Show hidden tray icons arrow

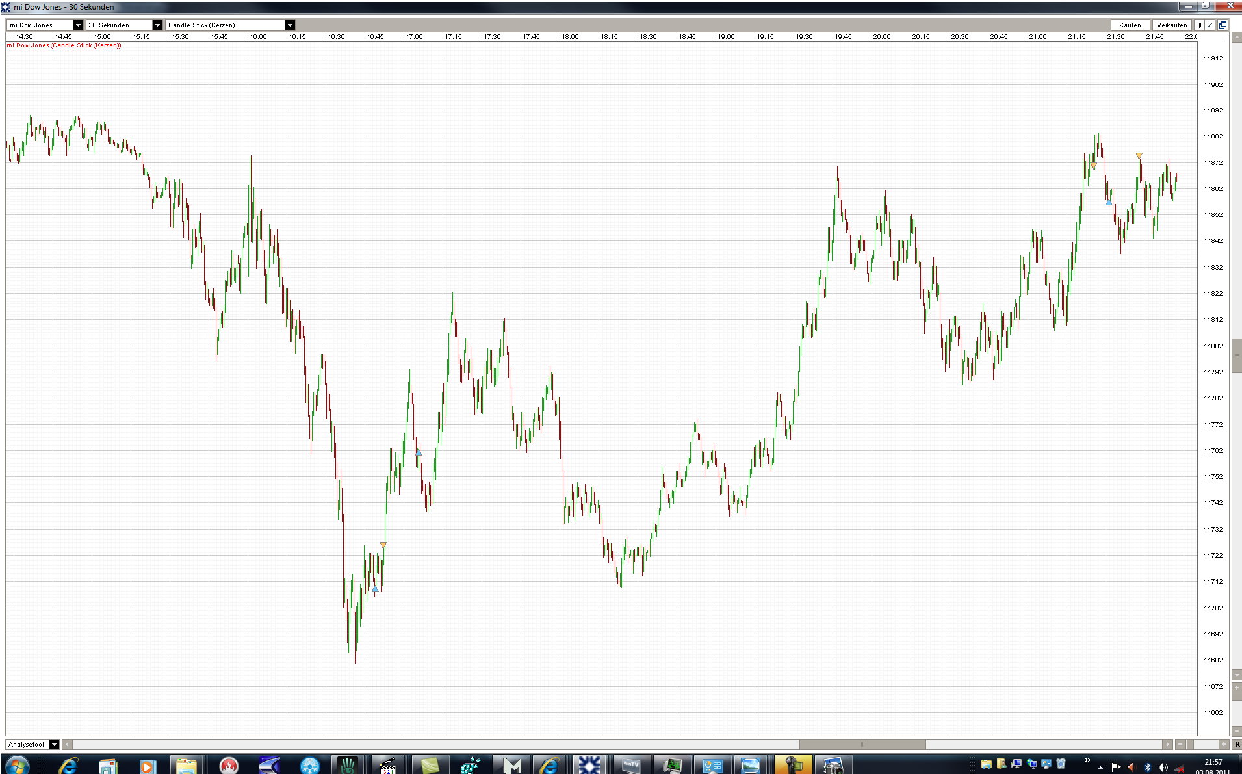click(1100, 768)
